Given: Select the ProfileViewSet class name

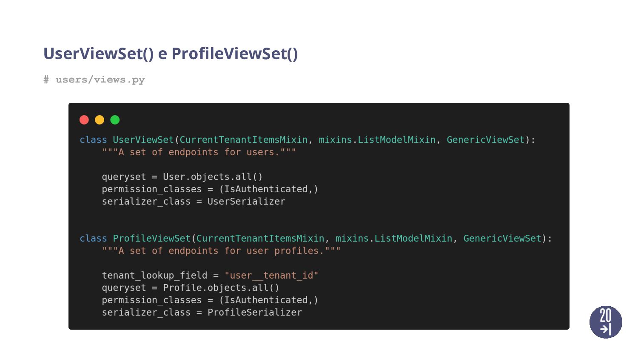Looking at the screenshot, I should coord(152,238).
